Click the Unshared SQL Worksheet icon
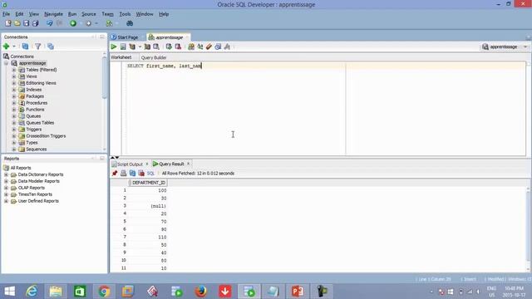The width and height of the screenshot is (532, 299). pyautogui.click(x=191, y=47)
